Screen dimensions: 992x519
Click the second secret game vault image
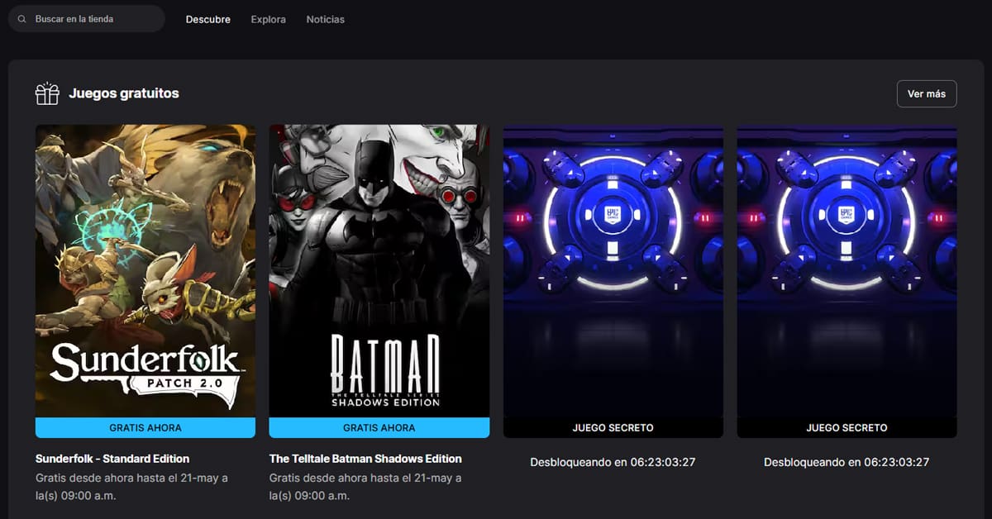(x=847, y=271)
